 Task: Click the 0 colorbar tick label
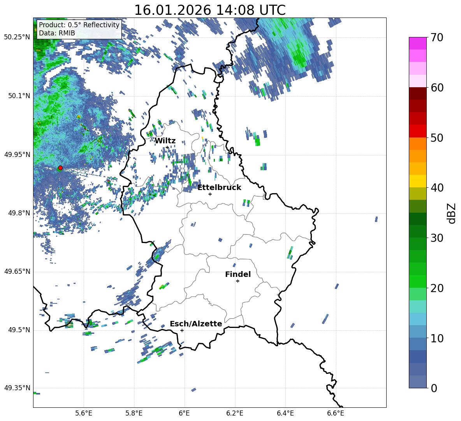click(x=433, y=388)
